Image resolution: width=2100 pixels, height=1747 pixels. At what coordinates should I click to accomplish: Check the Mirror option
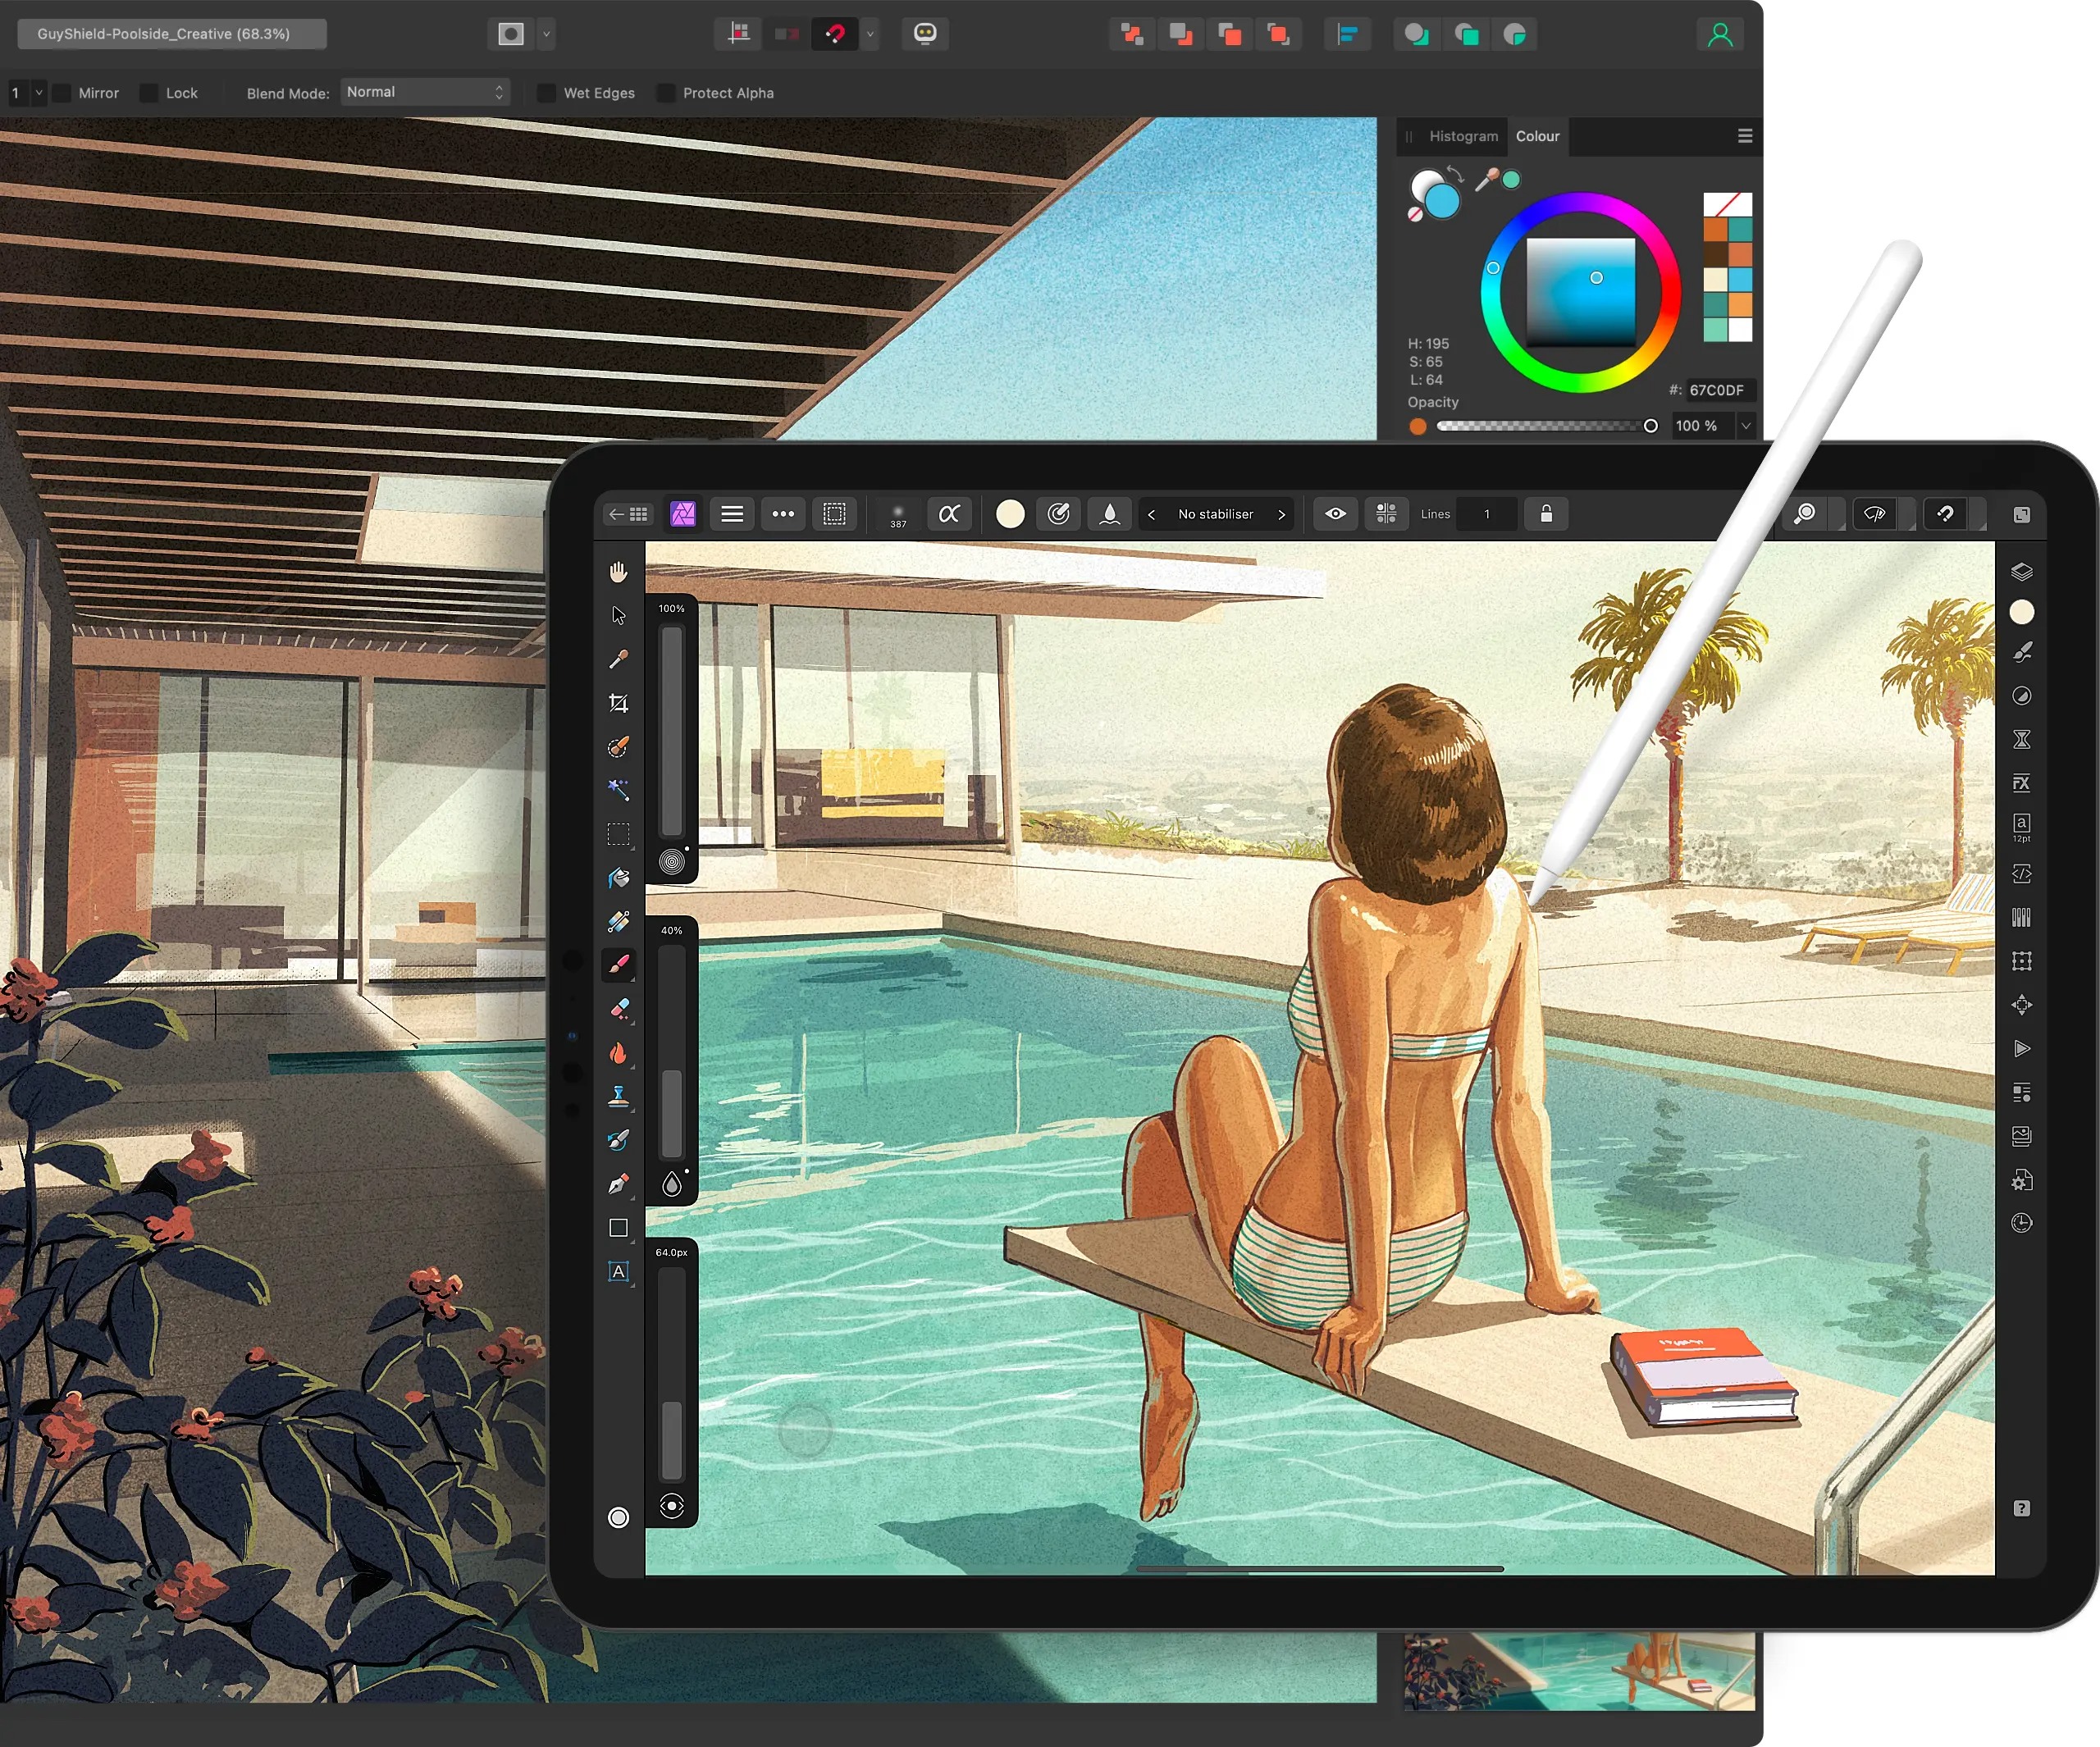[62, 93]
